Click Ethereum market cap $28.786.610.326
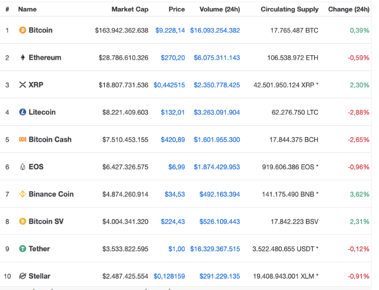Viewport: 379px width, 290px height. 124,57
